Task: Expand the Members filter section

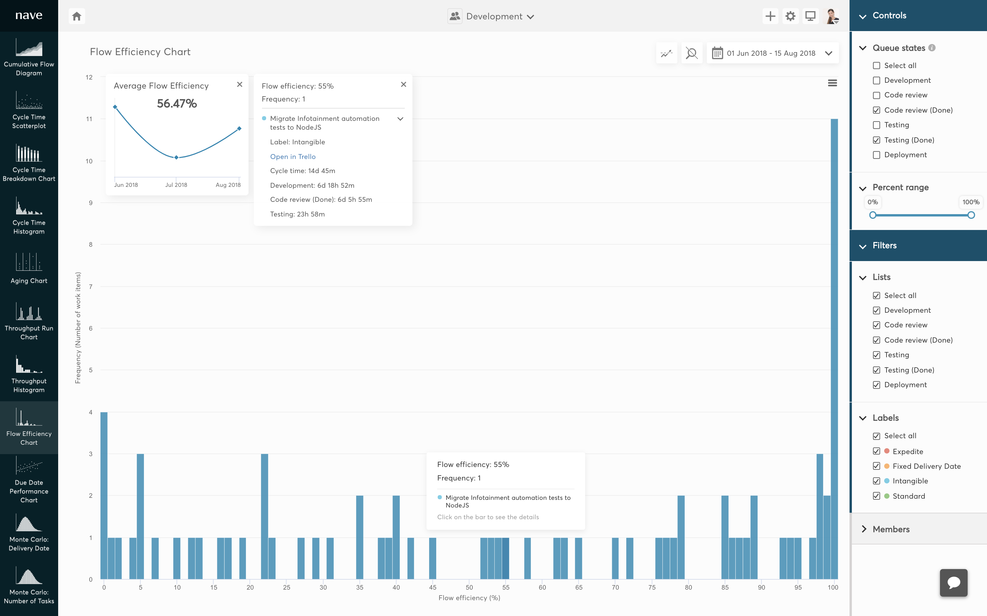Action: click(x=891, y=529)
